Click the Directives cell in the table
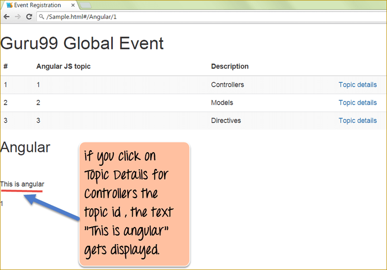This screenshot has width=387, height=270. (226, 121)
